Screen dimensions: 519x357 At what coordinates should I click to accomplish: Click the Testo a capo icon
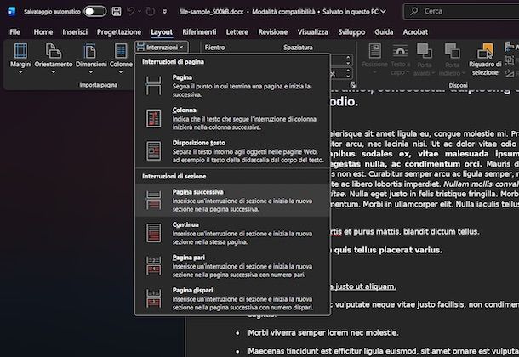click(400, 51)
